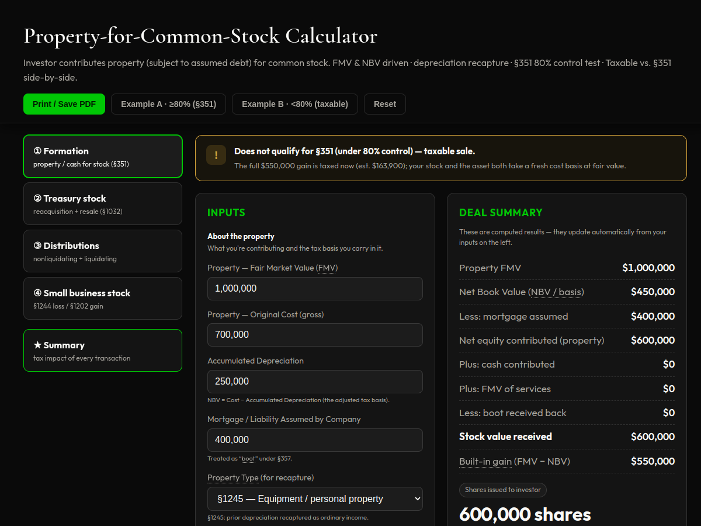Click the 600,000 shares figure
701x526 pixels.
pos(525,514)
